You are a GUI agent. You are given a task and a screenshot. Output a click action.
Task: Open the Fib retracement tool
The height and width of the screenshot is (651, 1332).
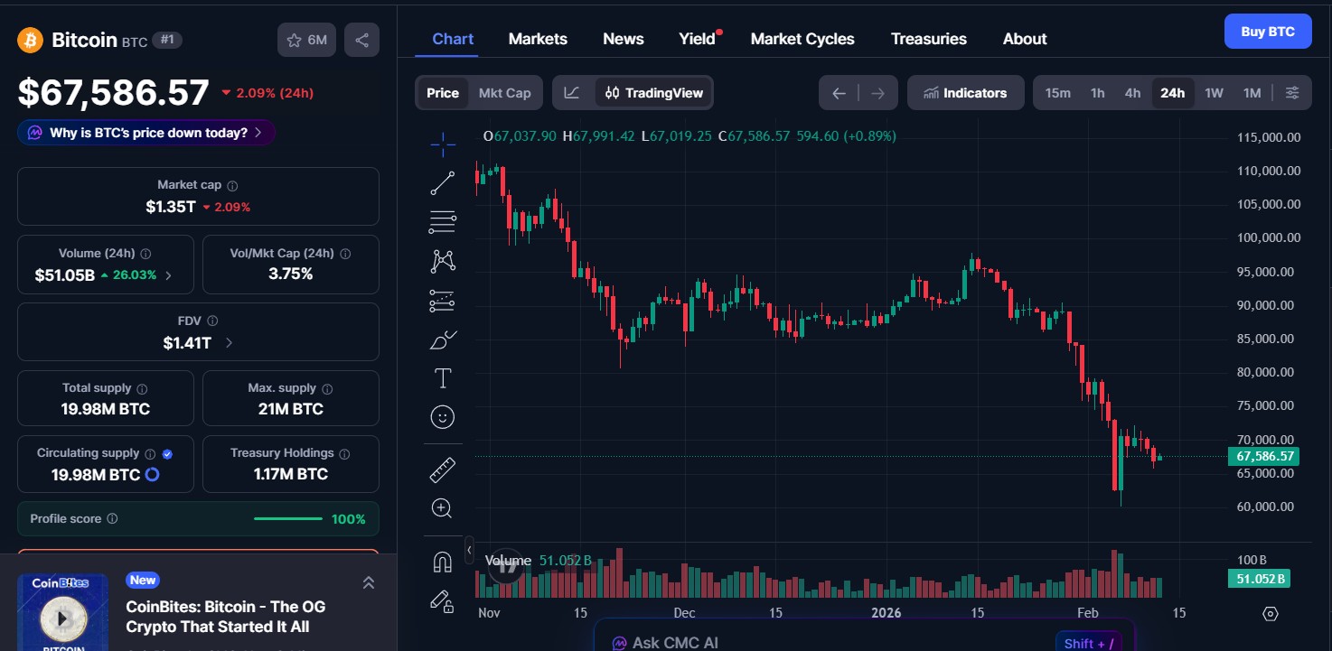tap(442, 222)
